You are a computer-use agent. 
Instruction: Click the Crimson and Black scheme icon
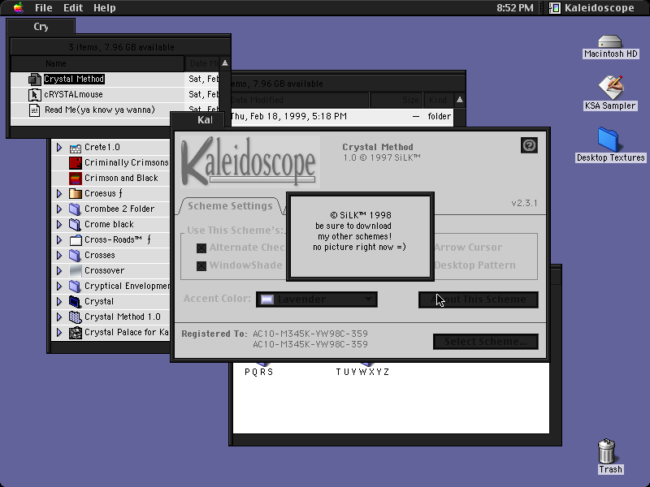75,178
